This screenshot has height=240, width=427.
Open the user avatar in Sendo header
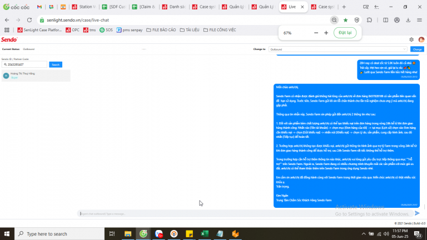tap(421, 40)
